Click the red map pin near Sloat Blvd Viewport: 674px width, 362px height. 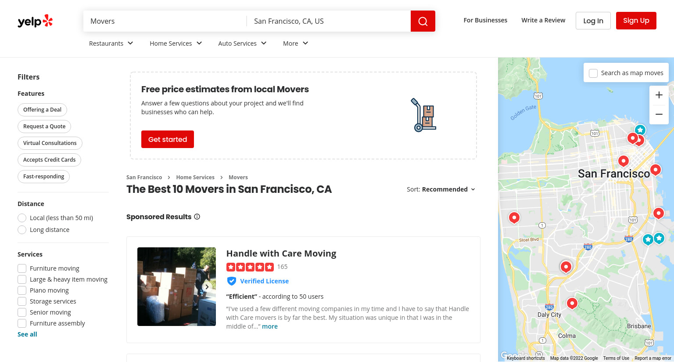tap(514, 218)
